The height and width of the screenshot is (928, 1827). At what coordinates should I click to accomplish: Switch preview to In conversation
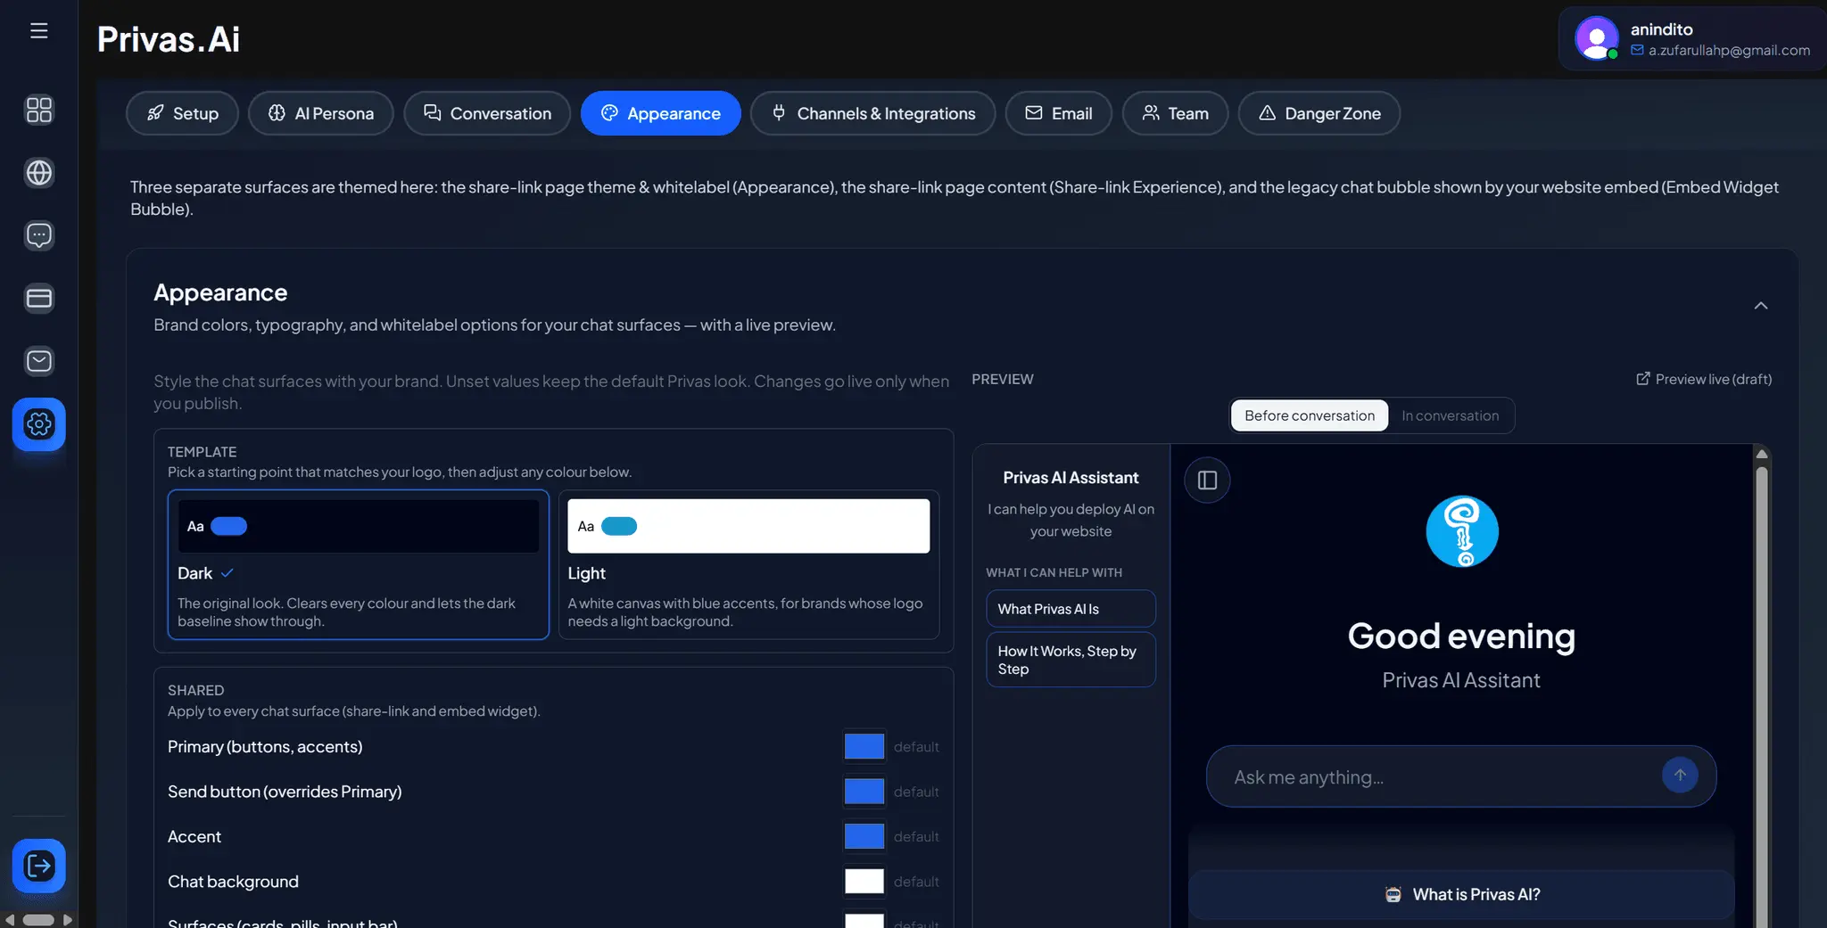coord(1451,415)
